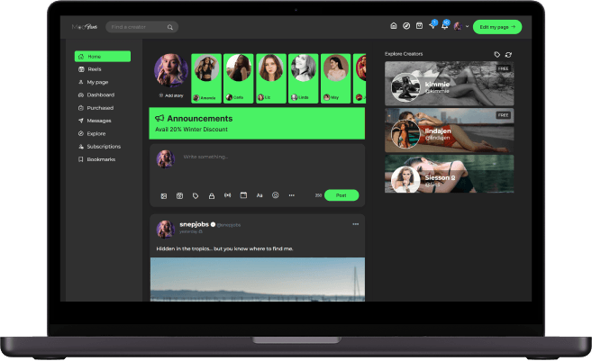592x361 pixels.
Task: Click the green Post button
Action: [x=342, y=195]
